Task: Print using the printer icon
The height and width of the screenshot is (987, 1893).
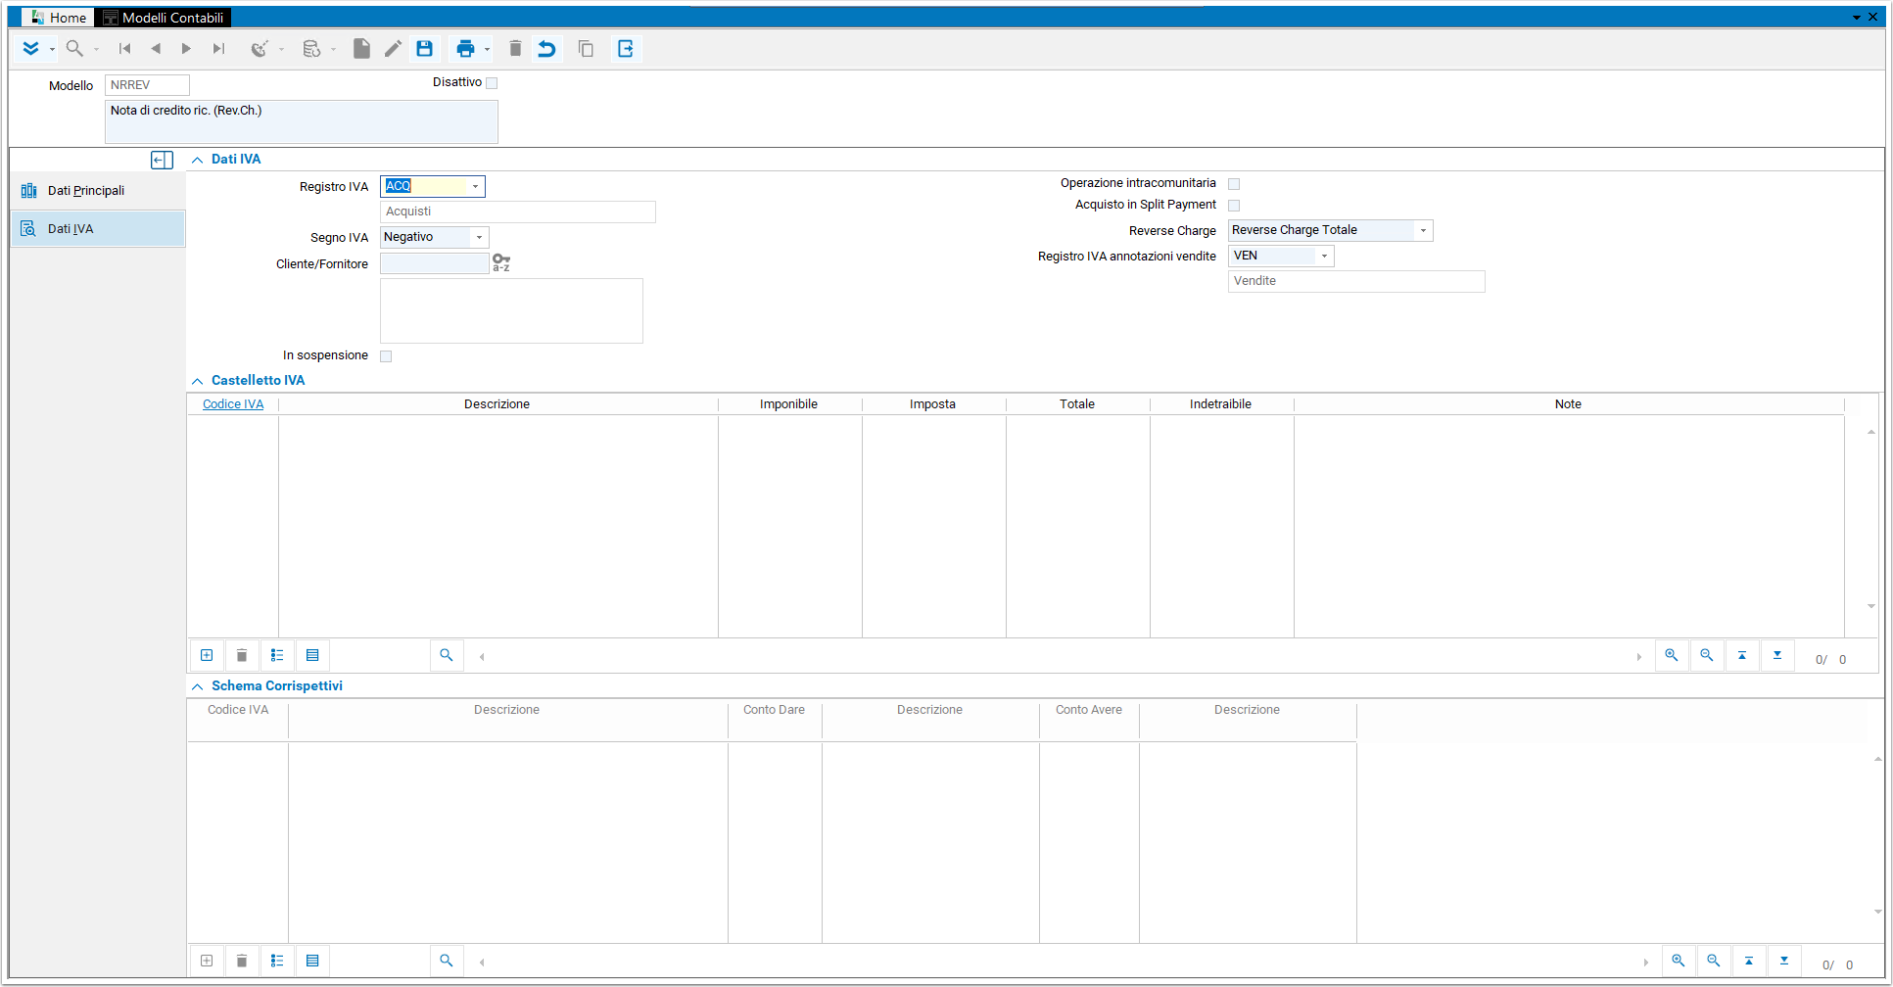Action: point(465,49)
